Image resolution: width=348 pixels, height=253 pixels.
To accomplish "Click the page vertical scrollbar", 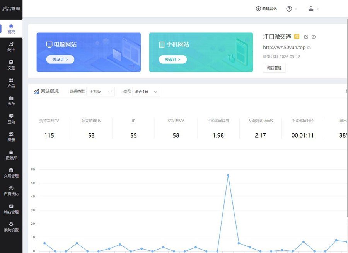I will click(x=347, y=117).
